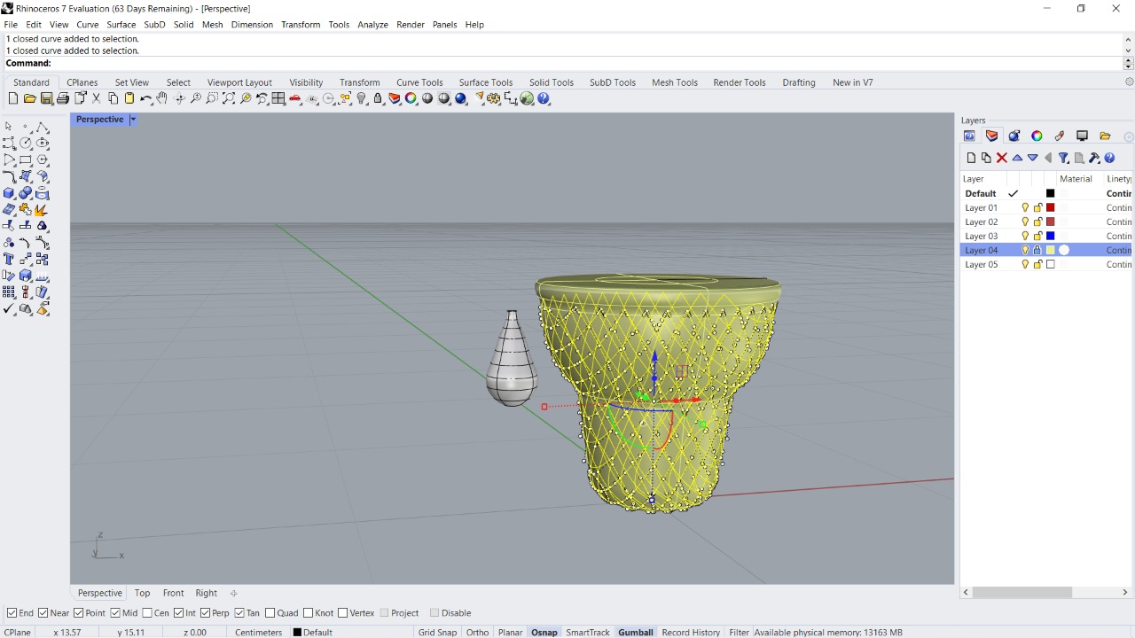Delete layer with the red X icon
Image resolution: width=1135 pixels, height=638 pixels.
[1002, 158]
